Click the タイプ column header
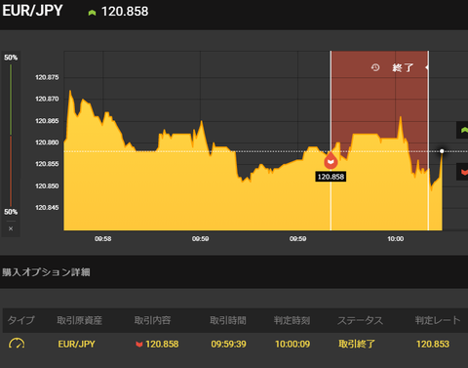The width and height of the screenshot is (468, 368). pos(20,320)
